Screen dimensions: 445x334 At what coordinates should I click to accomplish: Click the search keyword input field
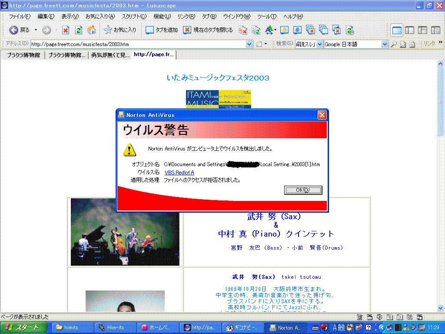pyautogui.click(x=306, y=44)
